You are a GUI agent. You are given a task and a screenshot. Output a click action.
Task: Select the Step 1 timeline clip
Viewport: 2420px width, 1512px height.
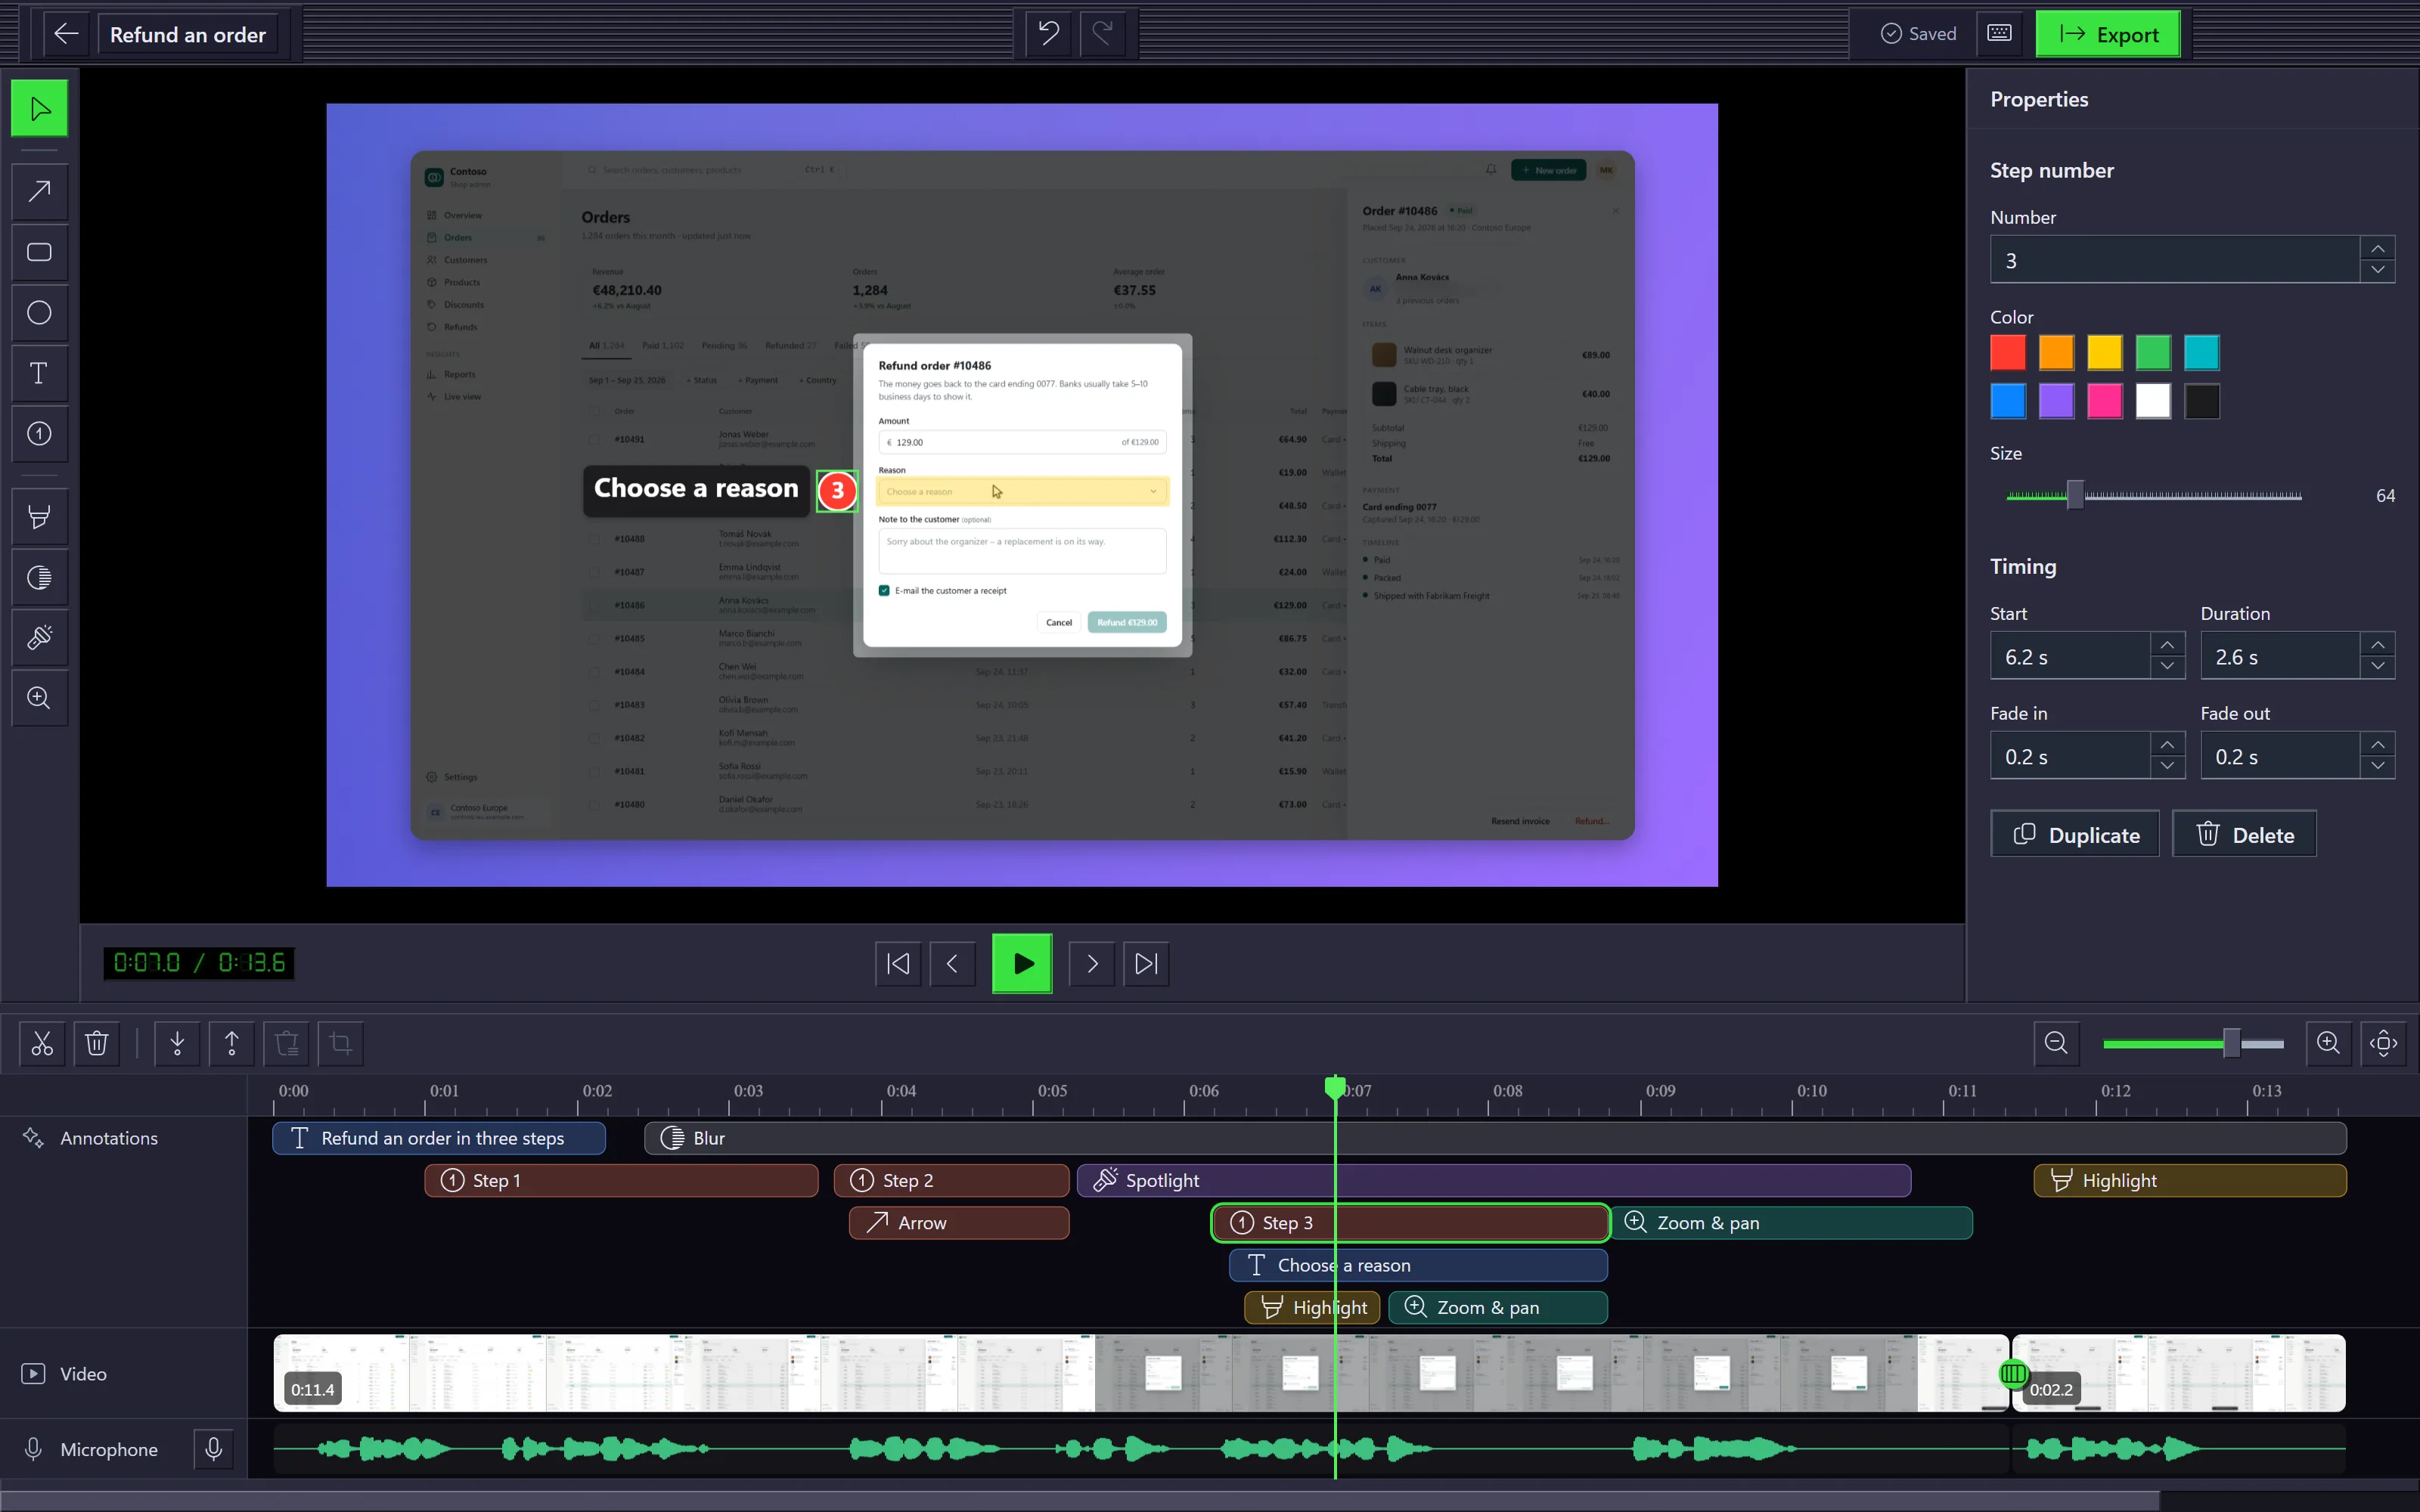pos(621,1180)
